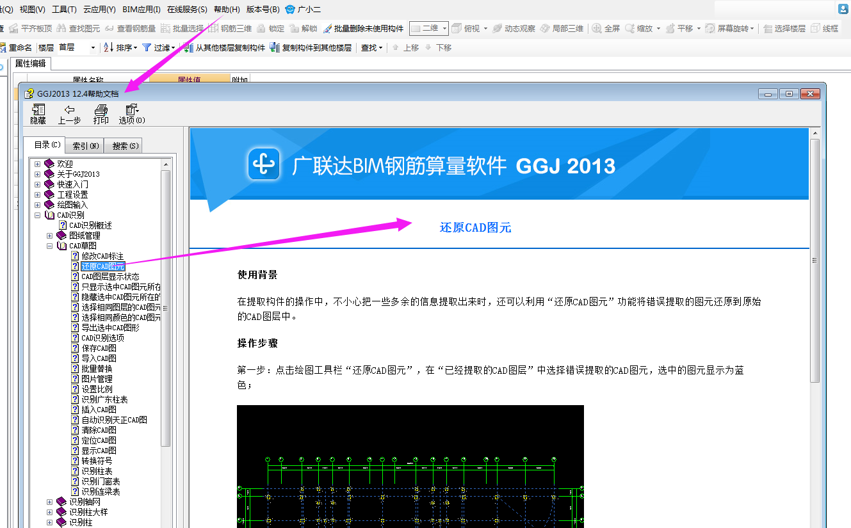This screenshot has height=528, width=851.
Task: Open help topic 识别门窗表
Action: (101, 481)
